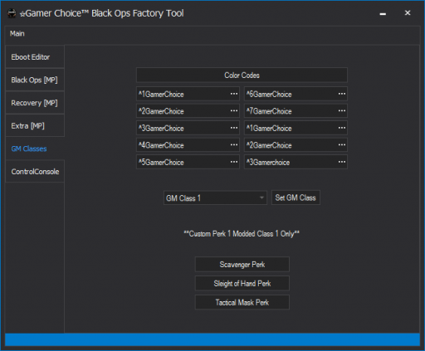Apply the Tactical Mask Perk
Viewport: 425px width, 351px height.
click(242, 302)
